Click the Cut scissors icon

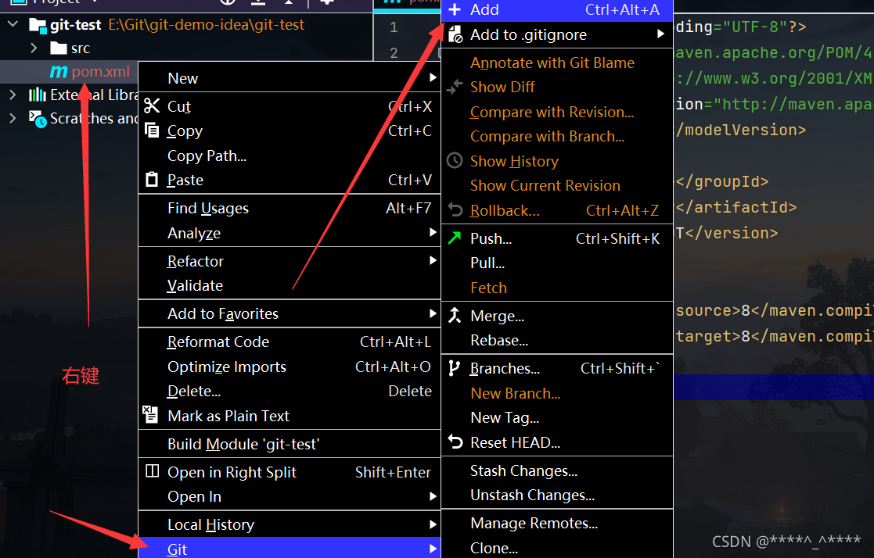coord(152,106)
